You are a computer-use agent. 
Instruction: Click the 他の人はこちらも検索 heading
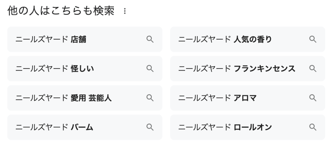61,11
